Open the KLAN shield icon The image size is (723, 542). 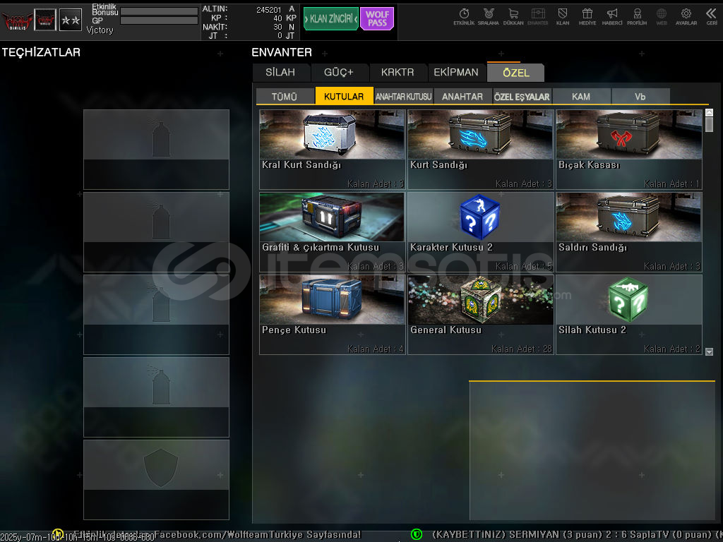(x=563, y=17)
